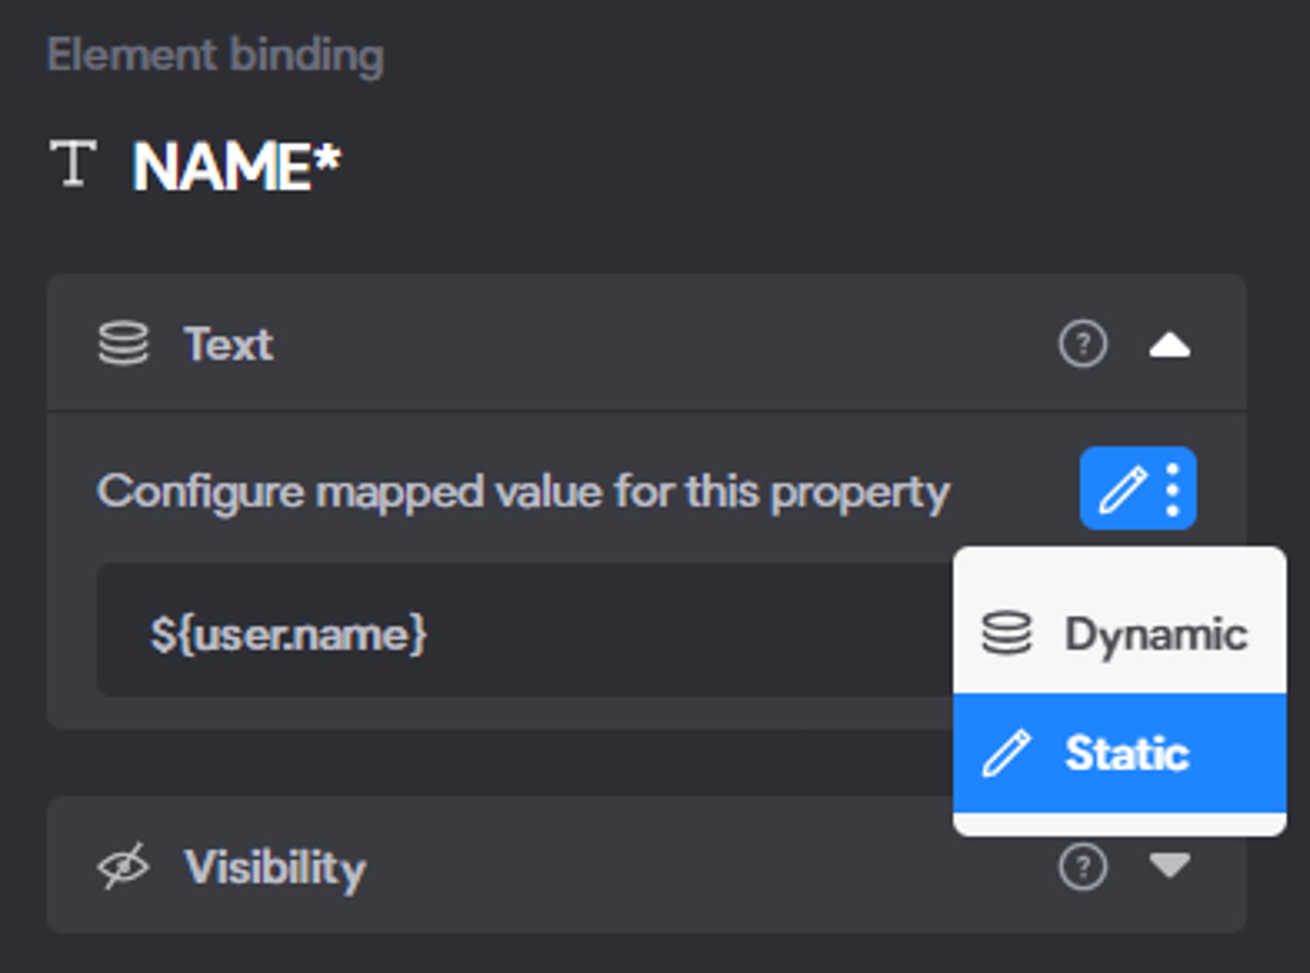Open the blue pencil binding mode button
The height and width of the screenshot is (973, 1310).
coord(1138,488)
